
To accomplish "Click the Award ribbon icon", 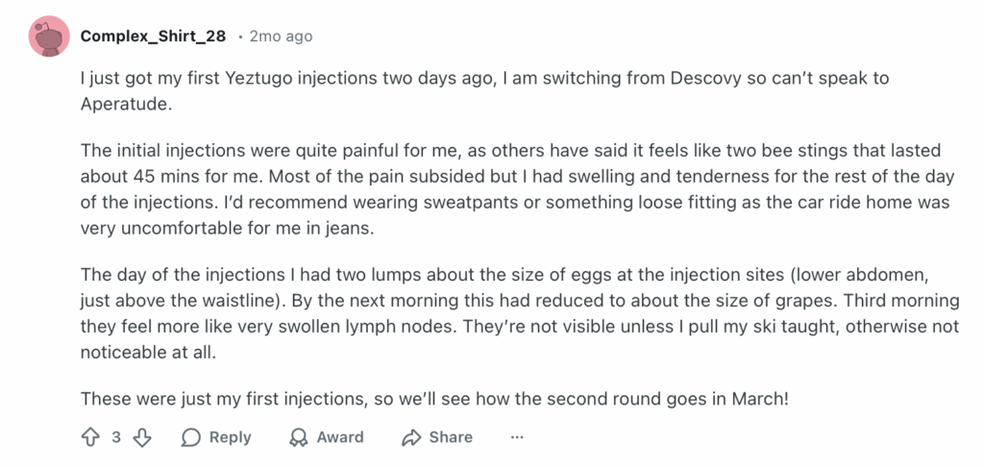I will (299, 437).
